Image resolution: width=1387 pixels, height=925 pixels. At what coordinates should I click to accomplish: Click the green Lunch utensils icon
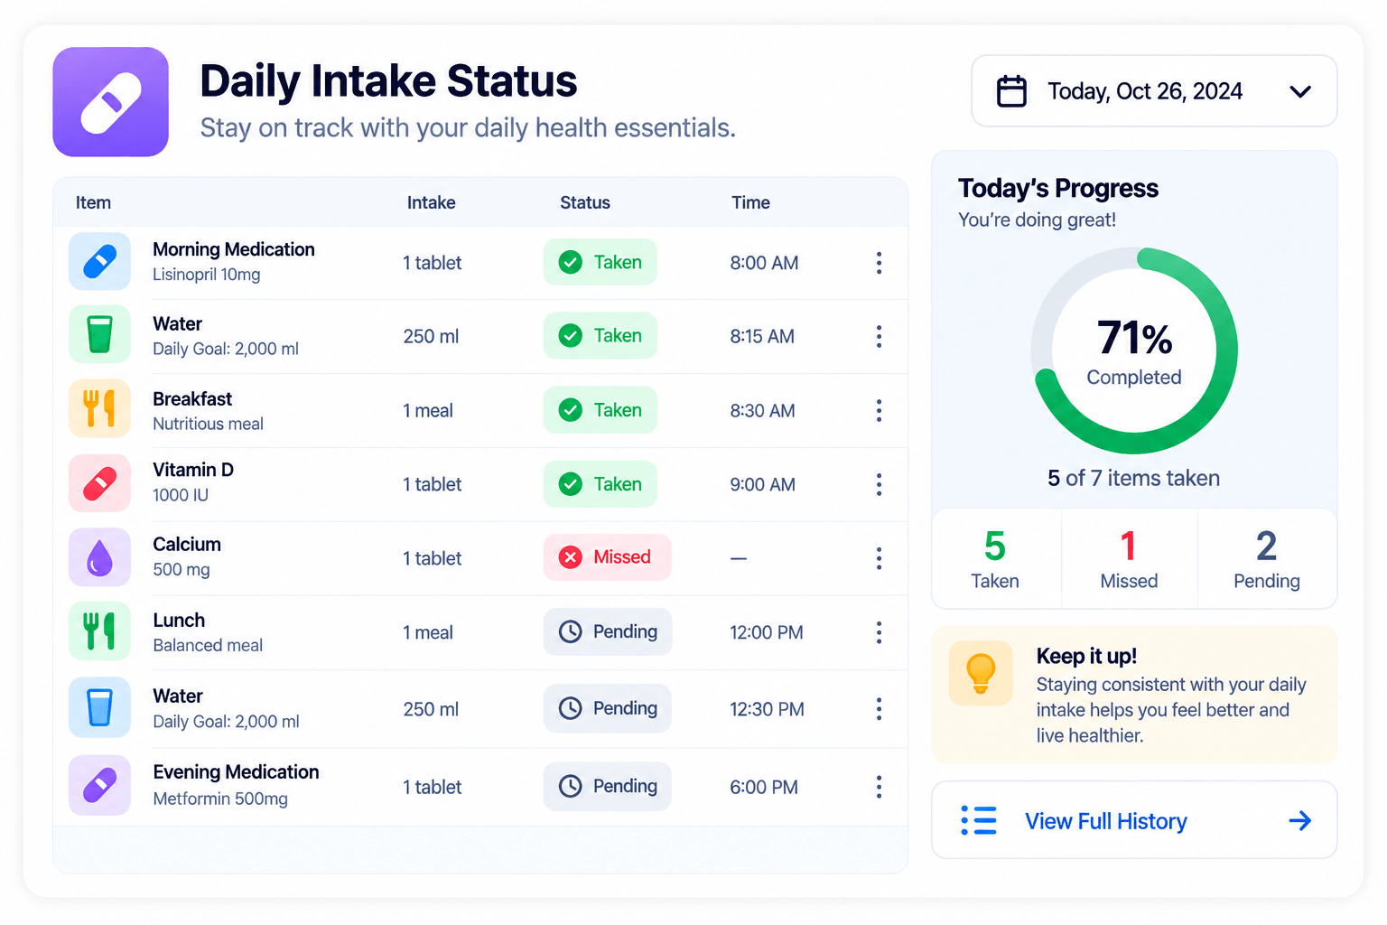click(99, 631)
